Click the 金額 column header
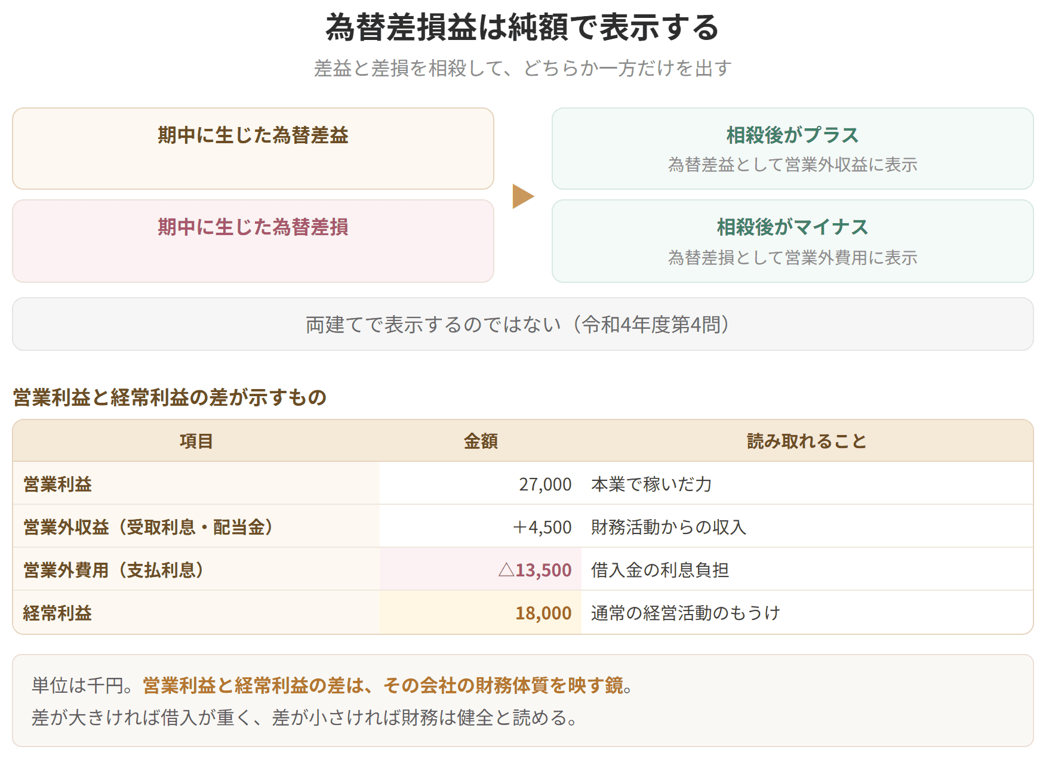The image size is (1046, 759). (481, 442)
